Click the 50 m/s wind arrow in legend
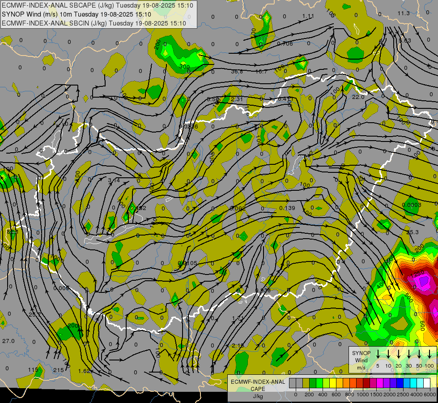Screen dimensions: 438x403 tap(419, 354)
